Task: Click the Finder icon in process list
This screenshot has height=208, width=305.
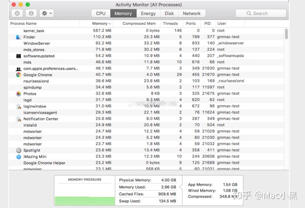Action: click(19, 37)
